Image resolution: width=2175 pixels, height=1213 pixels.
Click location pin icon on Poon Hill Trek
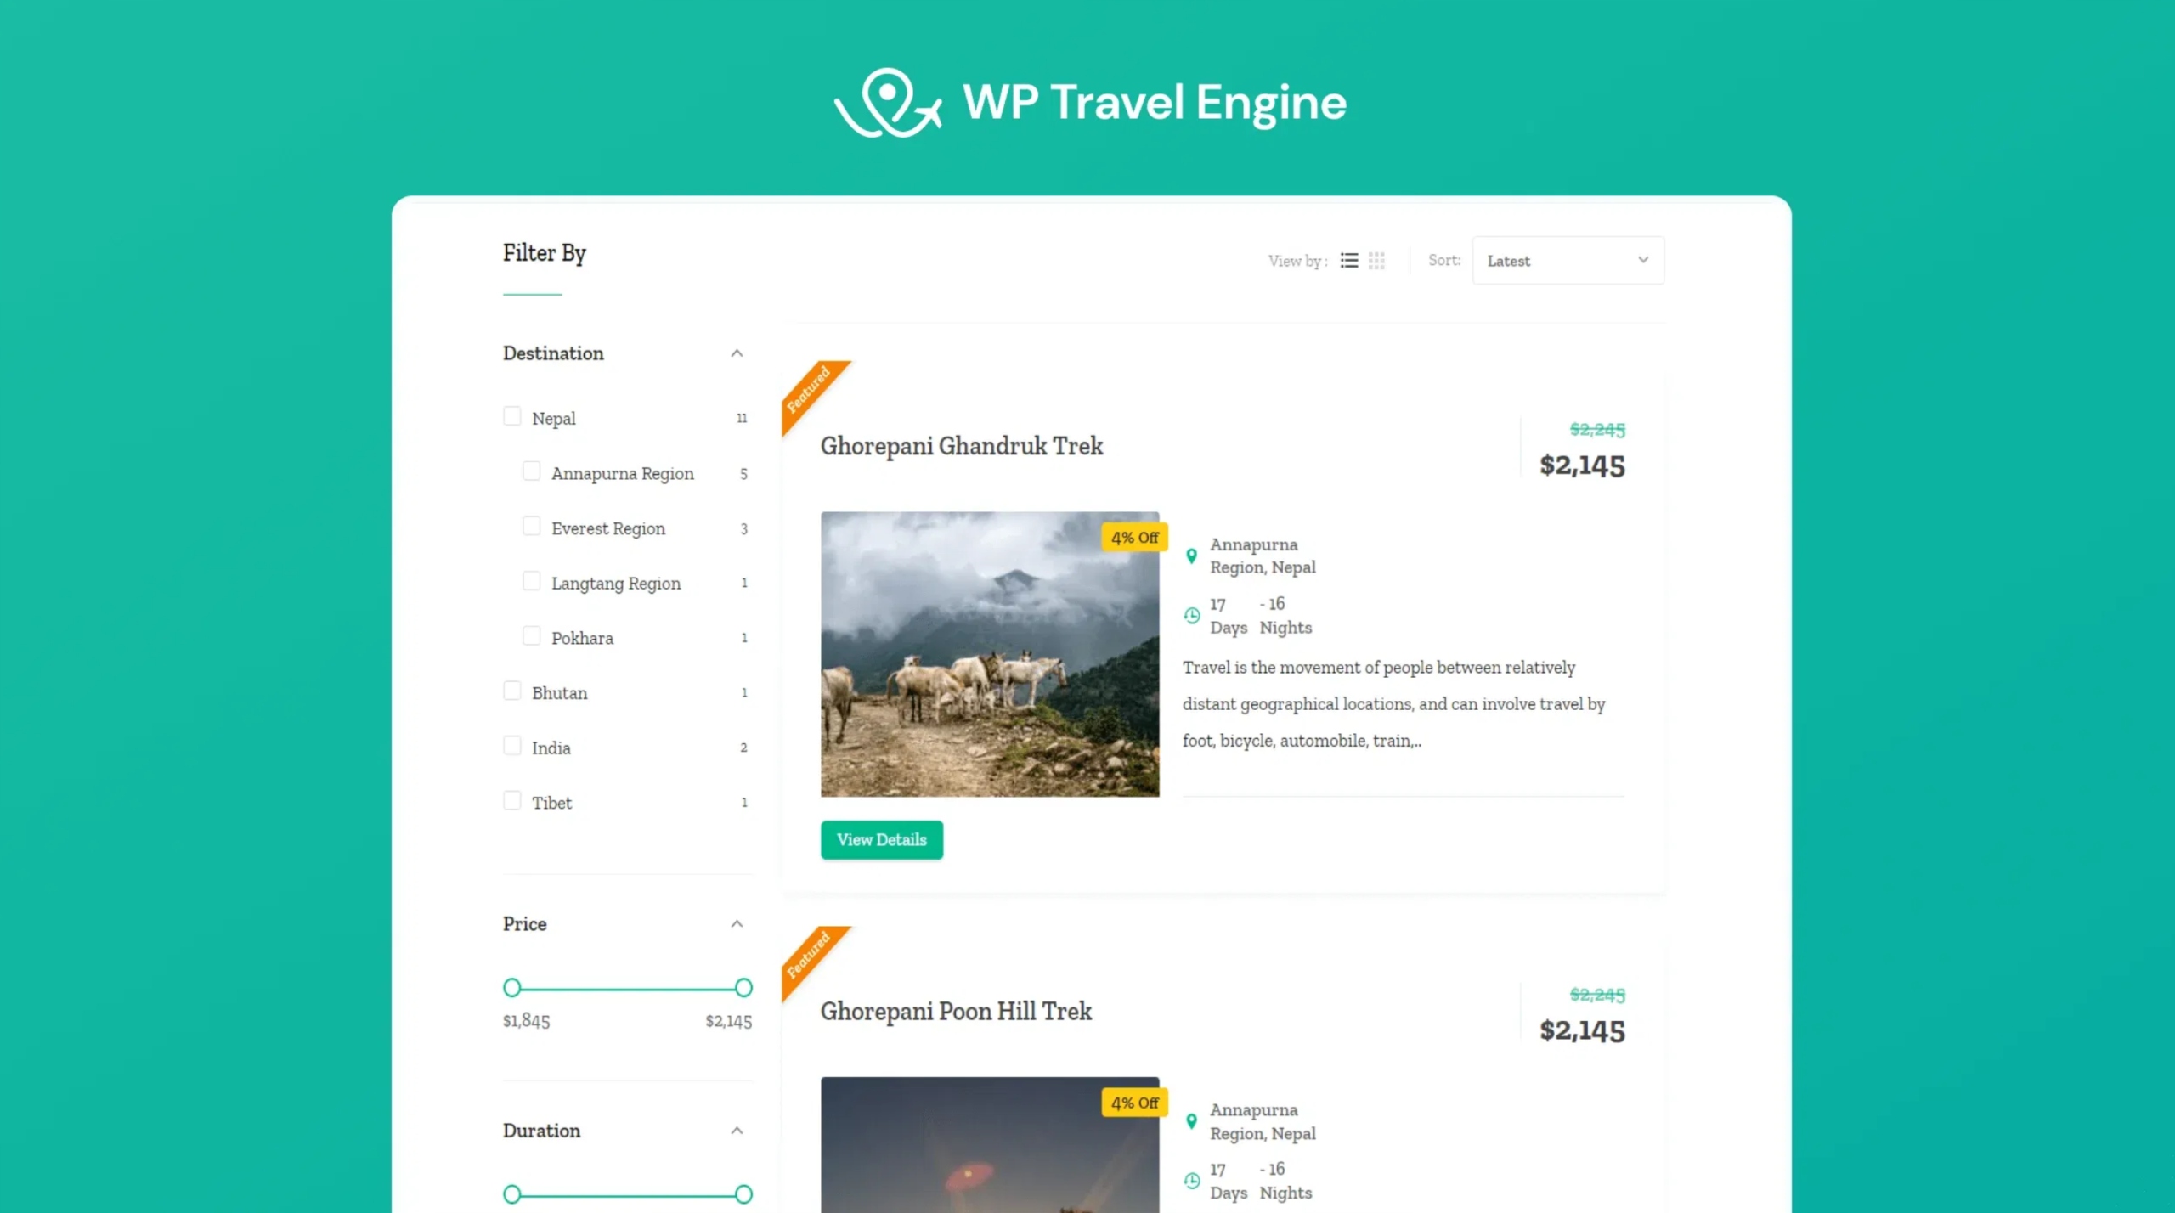[1191, 1121]
